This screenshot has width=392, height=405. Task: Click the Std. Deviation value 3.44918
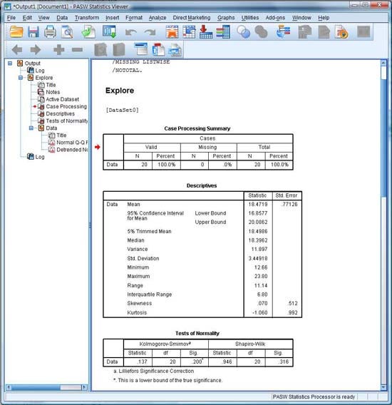[x=258, y=258]
